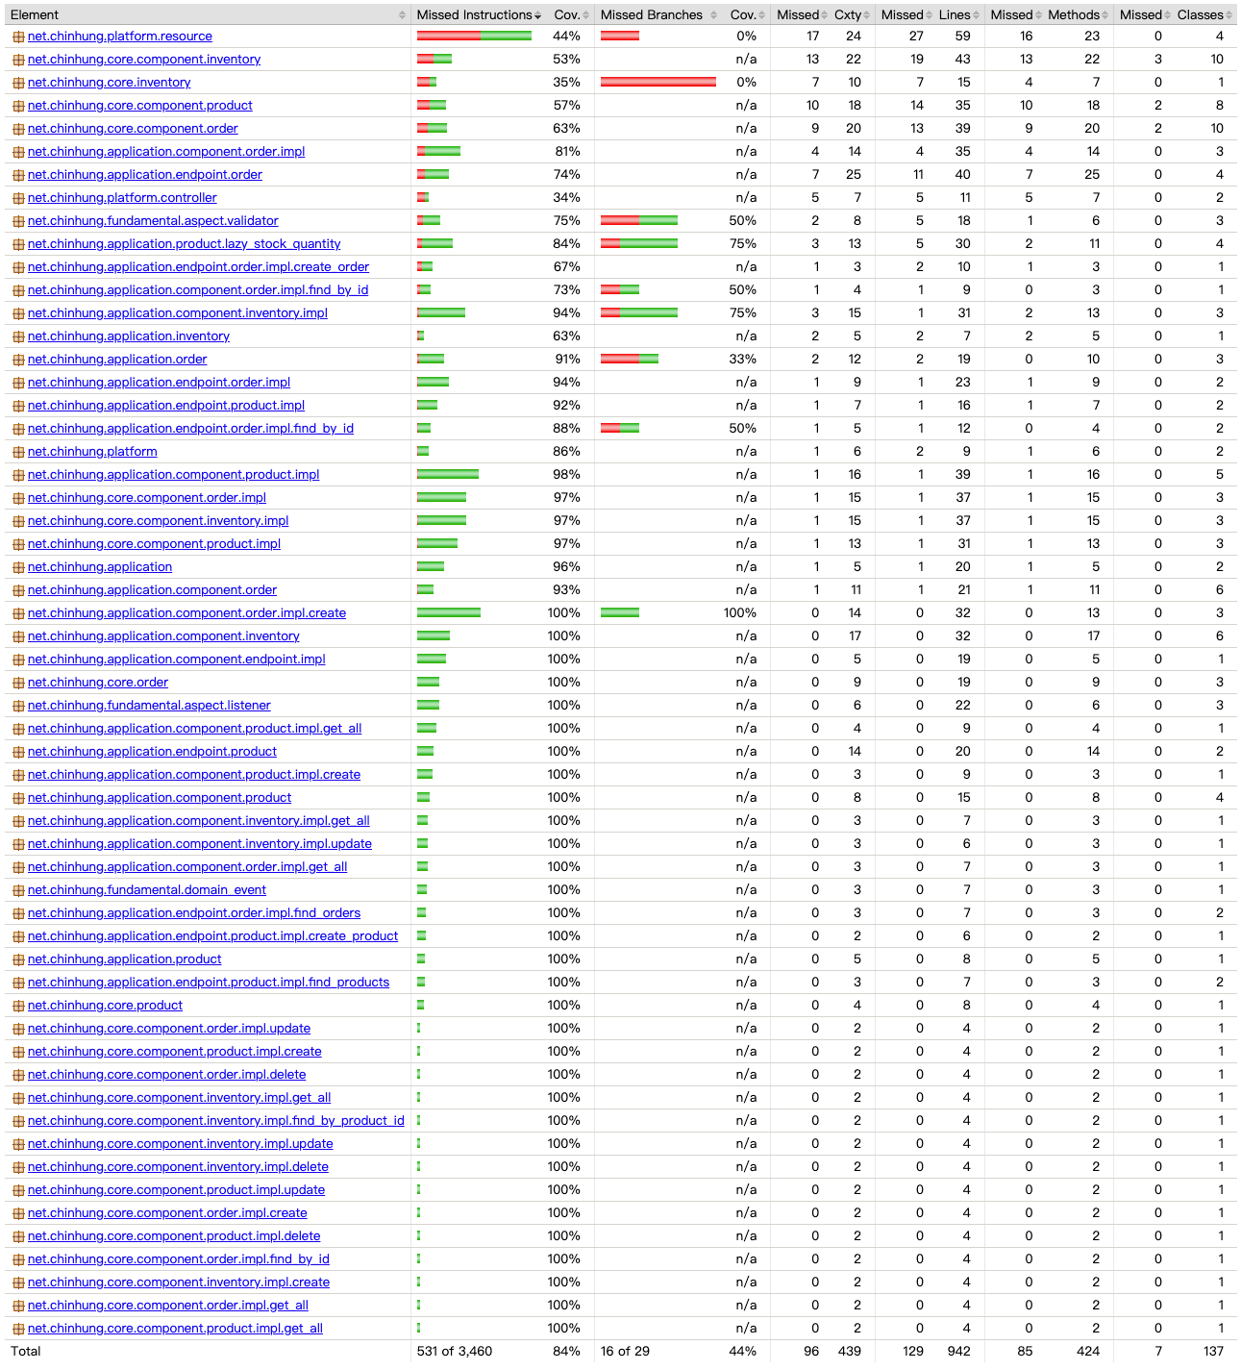Image resolution: width=1241 pixels, height=1370 pixels.
Task: Click package icon beside net.chinhung.core.component.inventory.impl.create
Action: pyautogui.click(x=18, y=1283)
